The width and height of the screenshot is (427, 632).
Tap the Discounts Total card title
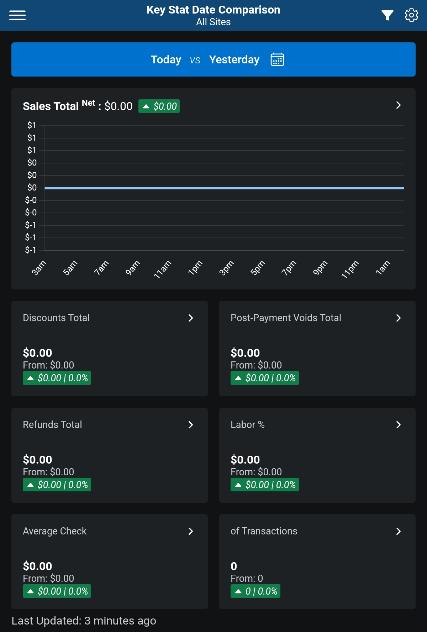pos(56,318)
